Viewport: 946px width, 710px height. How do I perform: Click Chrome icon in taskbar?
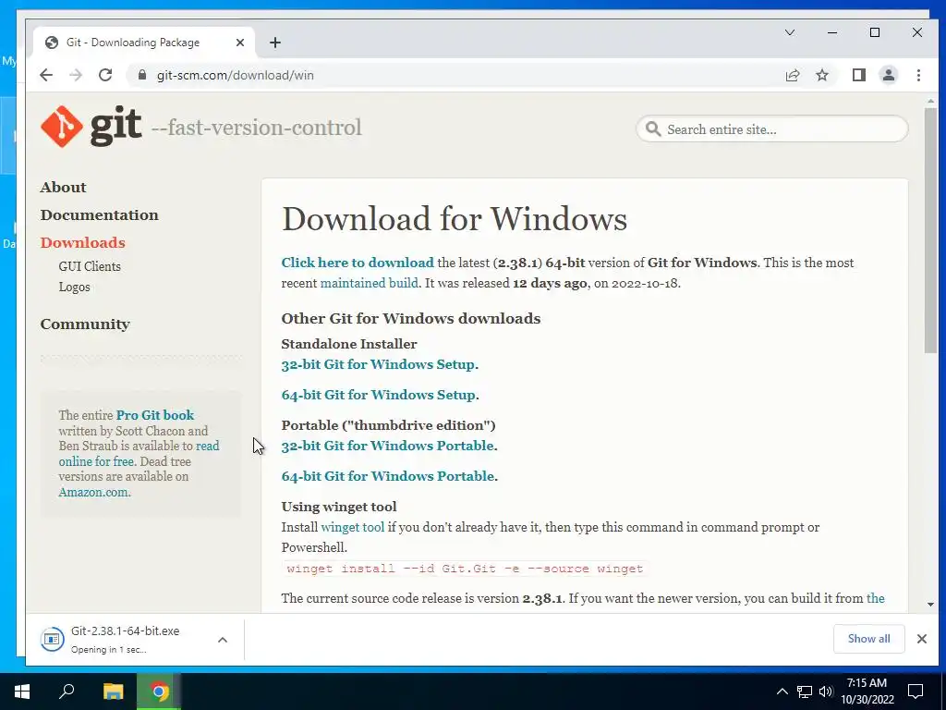(159, 692)
